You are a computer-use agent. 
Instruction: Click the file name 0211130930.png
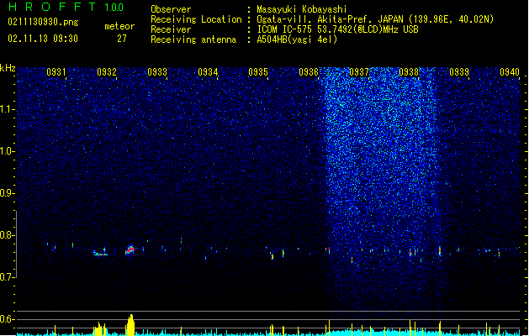click(x=43, y=22)
